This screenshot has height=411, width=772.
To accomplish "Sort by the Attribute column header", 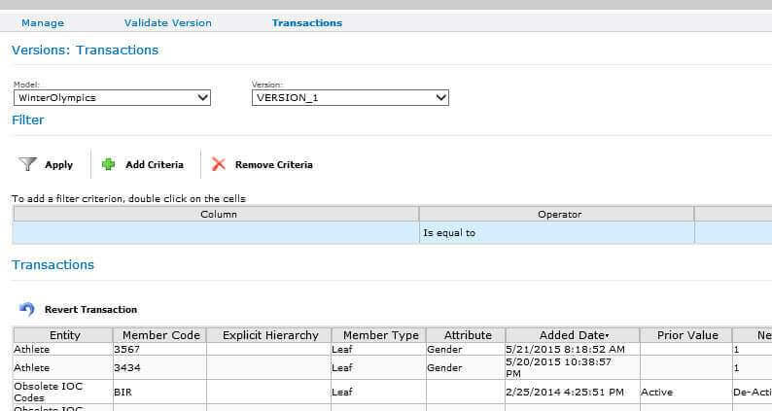I will tap(467, 335).
